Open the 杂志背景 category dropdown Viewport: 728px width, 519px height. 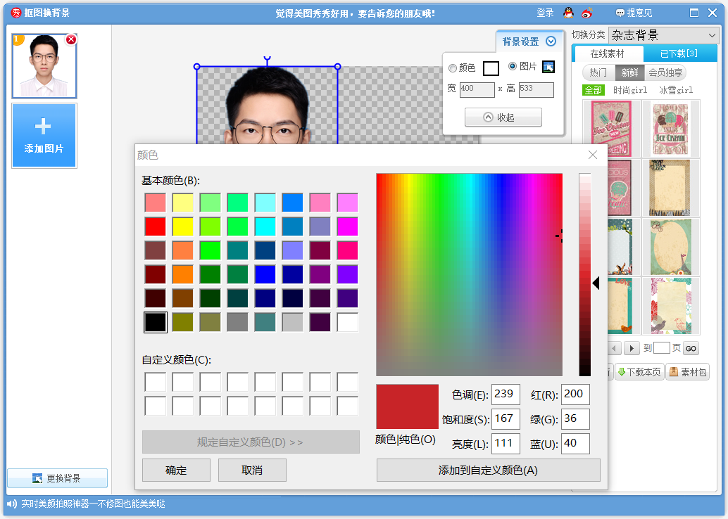click(x=663, y=35)
